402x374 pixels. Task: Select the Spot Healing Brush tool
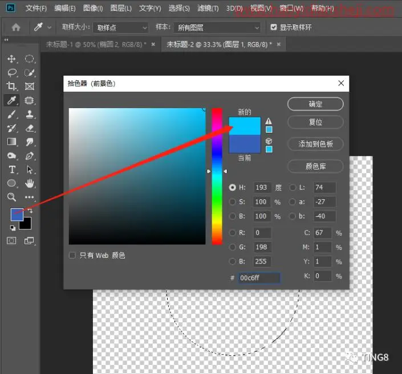[29, 100]
